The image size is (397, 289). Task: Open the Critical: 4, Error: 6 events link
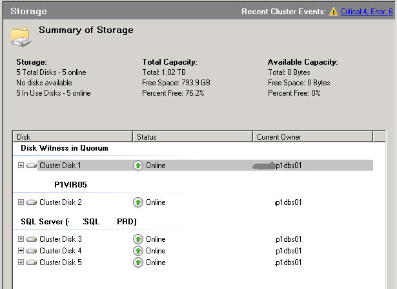tap(367, 12)
